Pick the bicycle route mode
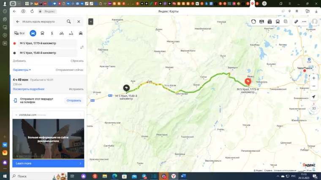This screenshot has height=180, width=321. [x=62, y=33]
